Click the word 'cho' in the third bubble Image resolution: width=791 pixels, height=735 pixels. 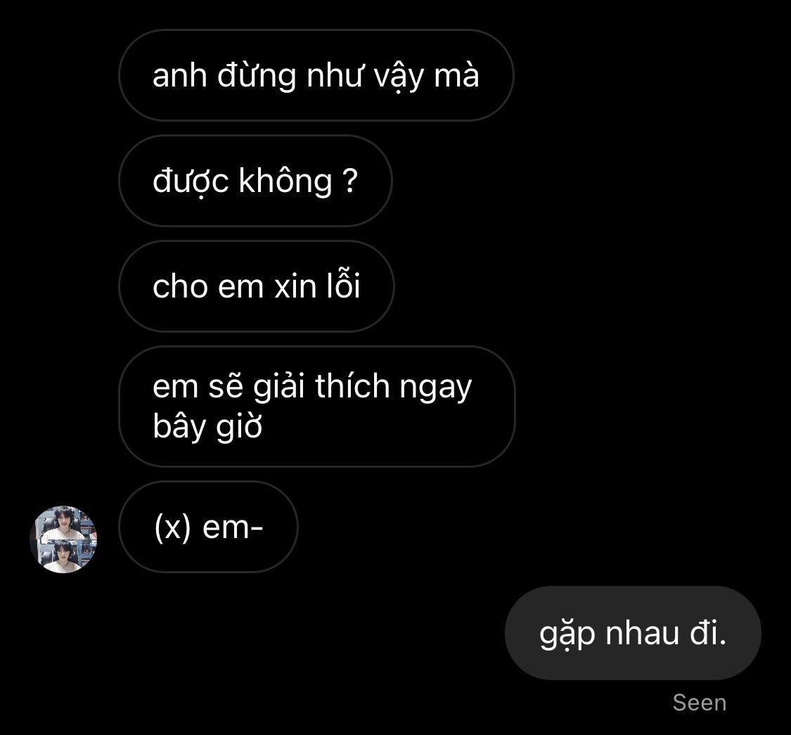click(x=180, y=286)
